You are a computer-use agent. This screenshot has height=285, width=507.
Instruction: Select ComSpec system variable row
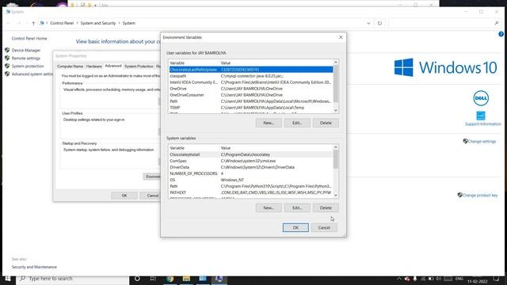click(x=251, y=161)
